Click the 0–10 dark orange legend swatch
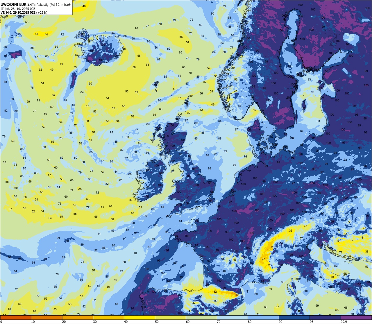 (16, 317)
